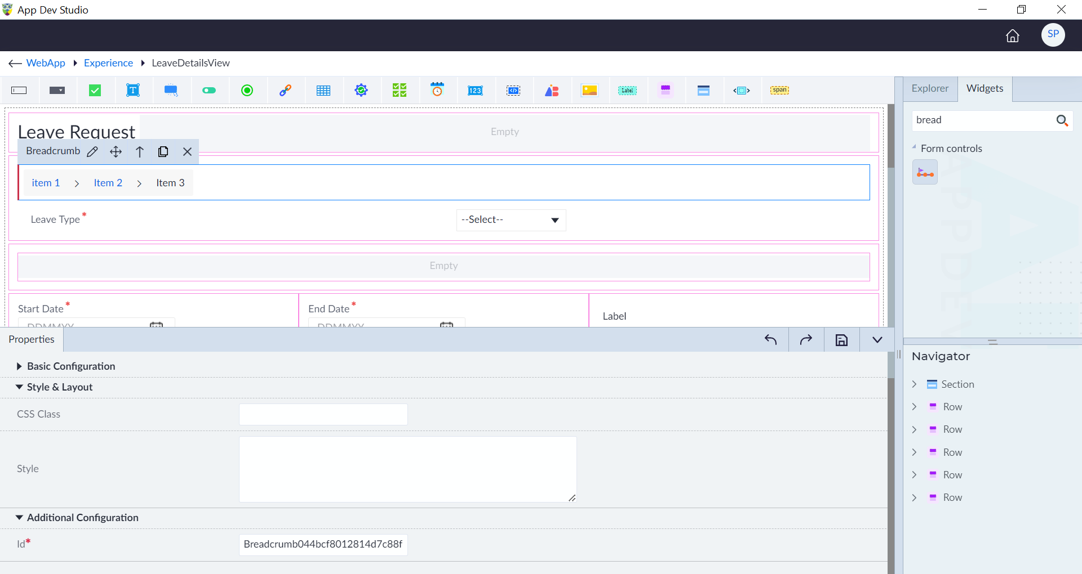Select parent using the up arrow icon
The height and width of the screenshot is (574, 1082).
point(140,152)
